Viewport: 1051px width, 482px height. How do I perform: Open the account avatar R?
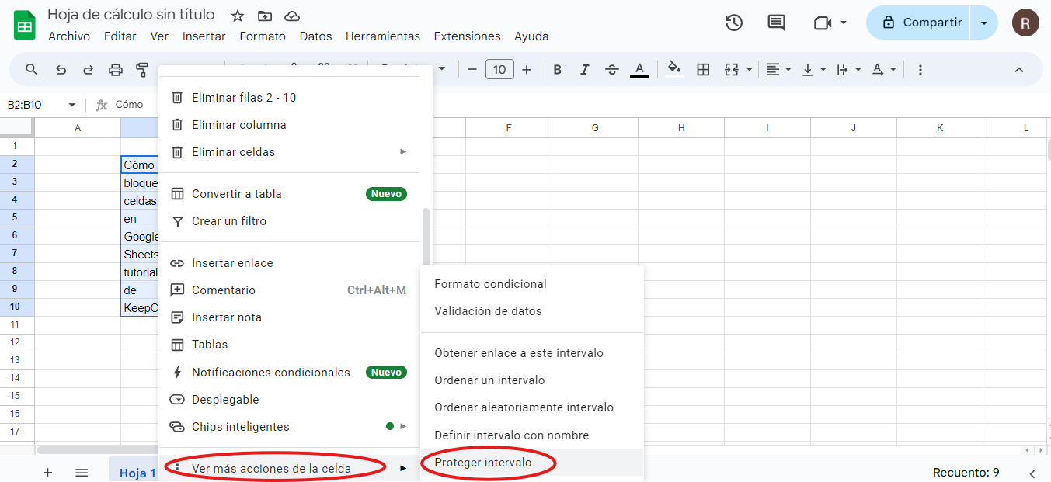pyautogui.click(x=1025, y=23)
